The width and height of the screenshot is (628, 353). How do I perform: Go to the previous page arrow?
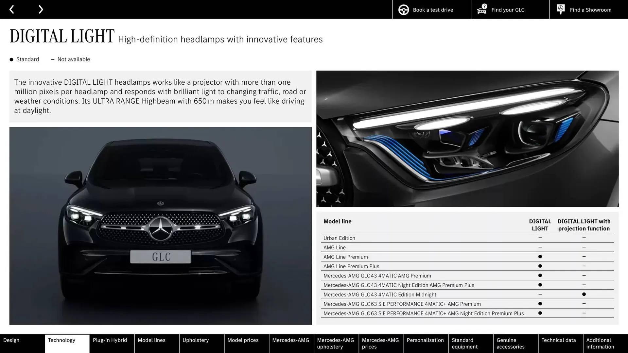(x=11, y=9)
